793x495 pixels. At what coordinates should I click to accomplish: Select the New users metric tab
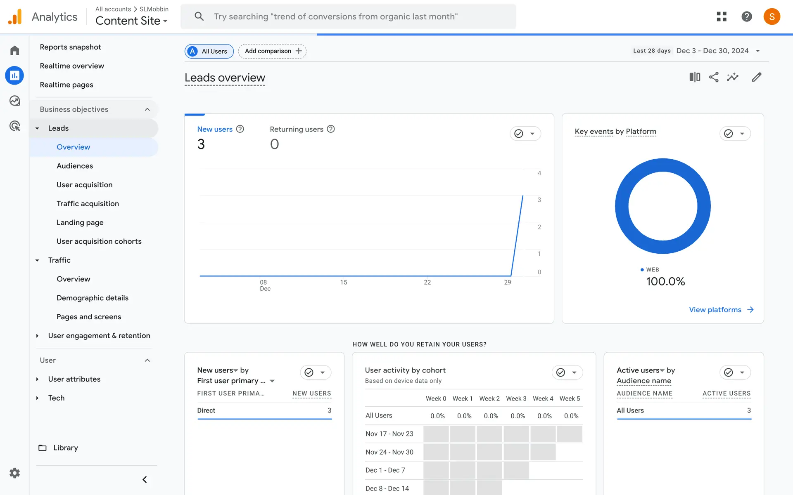point(215,129)
